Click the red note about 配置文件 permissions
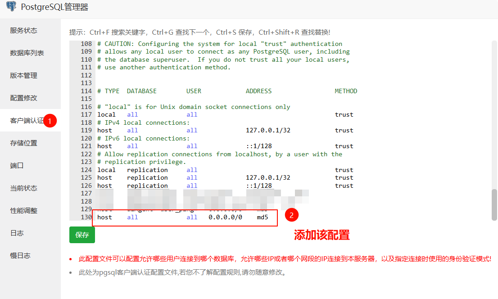Image resolution: width=498 pixels, height=299 pixels. click(285, 259)
